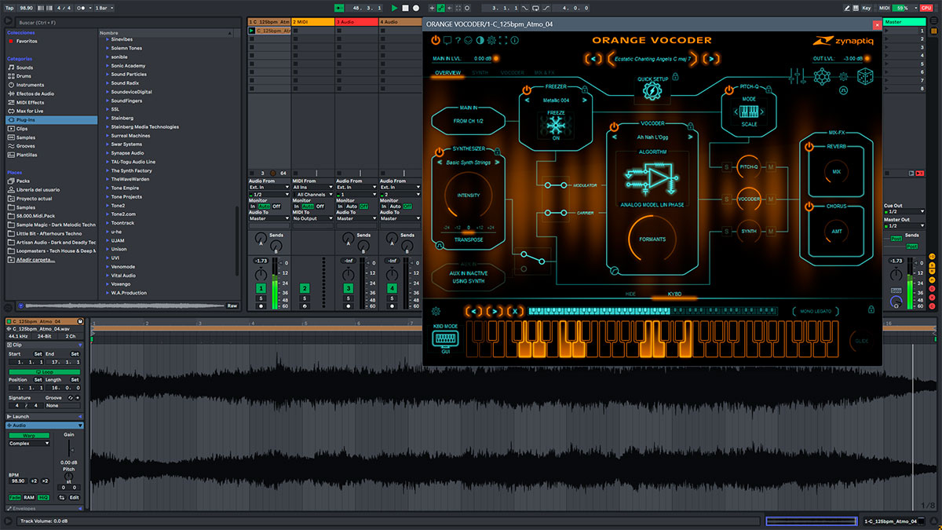
Task: Open Complex warp mode dropdown
Action: [29, 443]
